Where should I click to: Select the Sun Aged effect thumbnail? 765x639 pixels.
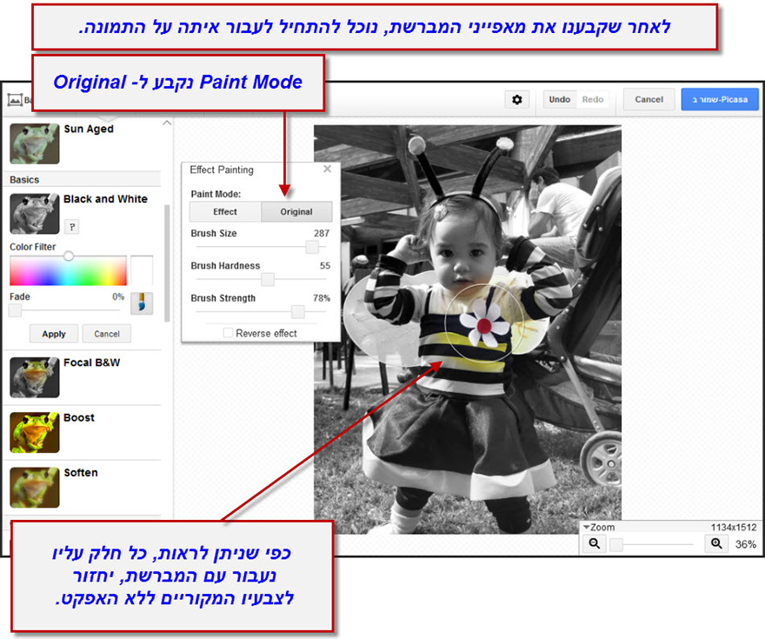point(35,143)
